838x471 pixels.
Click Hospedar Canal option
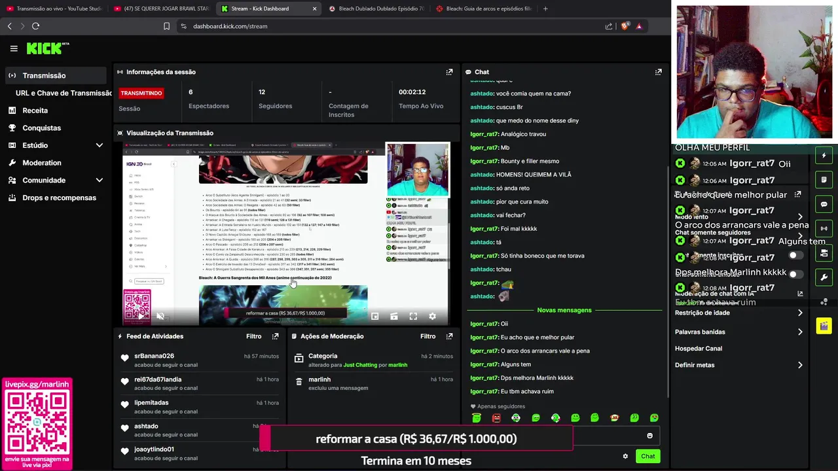click(699, 349)
